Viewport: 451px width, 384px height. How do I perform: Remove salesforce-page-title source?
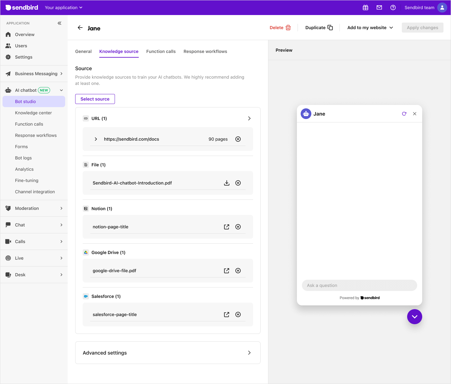[x=238, y=314]
